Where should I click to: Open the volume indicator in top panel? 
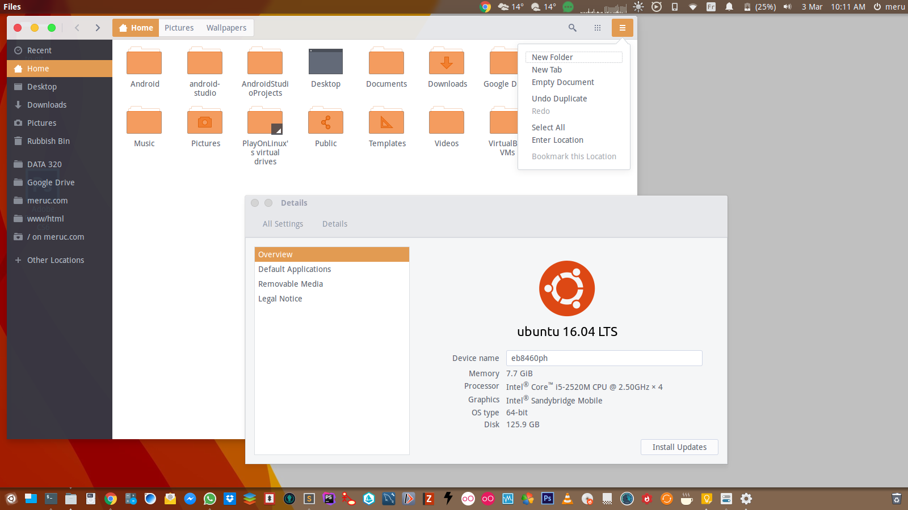(788, 7)
